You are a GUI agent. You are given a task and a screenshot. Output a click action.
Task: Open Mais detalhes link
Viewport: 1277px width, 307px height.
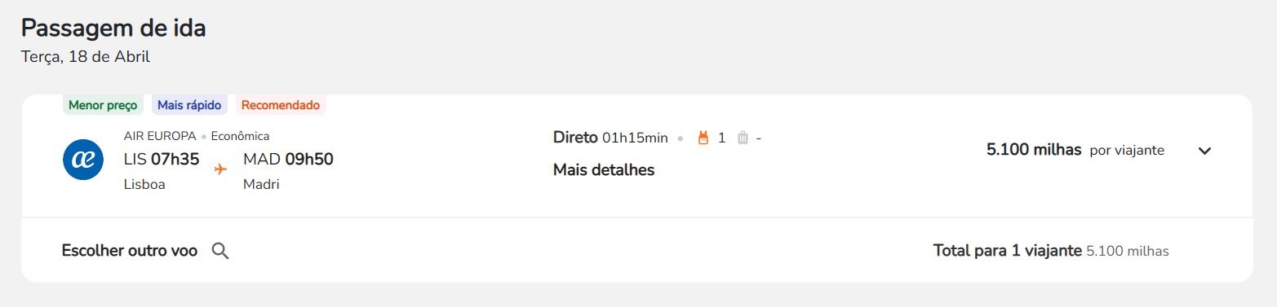604,170
